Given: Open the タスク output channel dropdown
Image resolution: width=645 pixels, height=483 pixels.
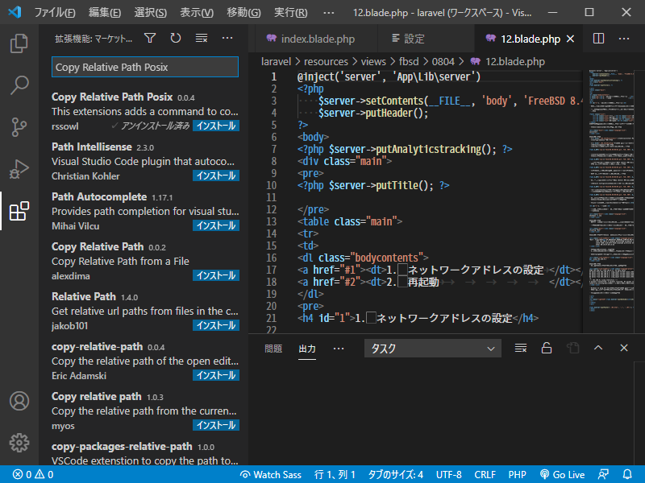Looking at the screenshot, I should (x=432, y=349).
